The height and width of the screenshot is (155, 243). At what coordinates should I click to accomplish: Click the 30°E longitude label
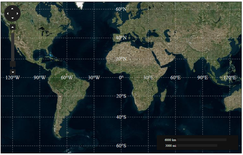(x=148, y=77)
